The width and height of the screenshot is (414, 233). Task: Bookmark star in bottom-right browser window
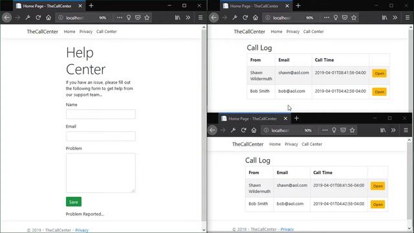(352, 130)
